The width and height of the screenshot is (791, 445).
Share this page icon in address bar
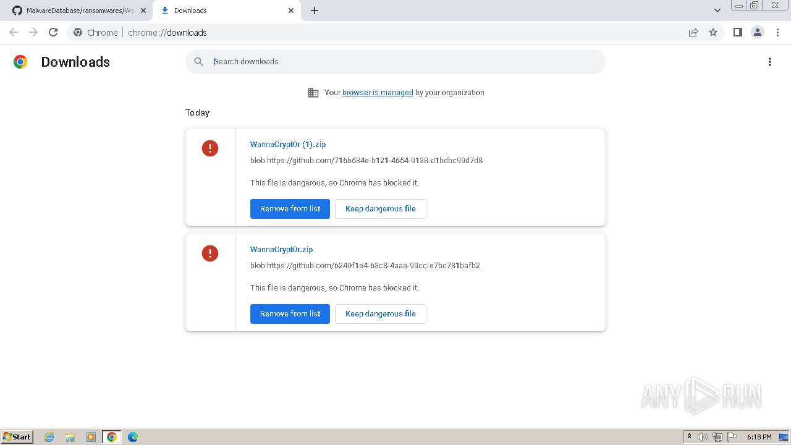693,32
